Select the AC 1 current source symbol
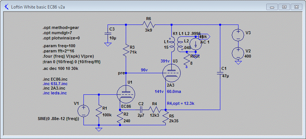The image size is (306, 139). [196, 44]
